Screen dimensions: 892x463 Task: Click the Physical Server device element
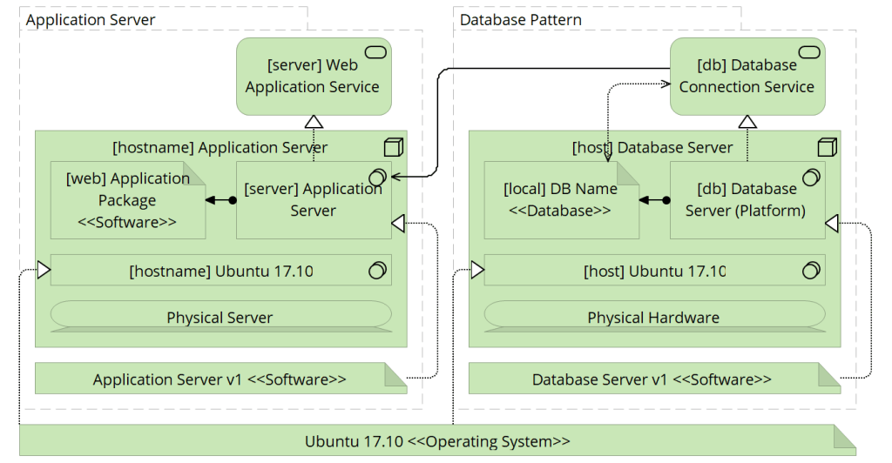(x=220, y=317)
